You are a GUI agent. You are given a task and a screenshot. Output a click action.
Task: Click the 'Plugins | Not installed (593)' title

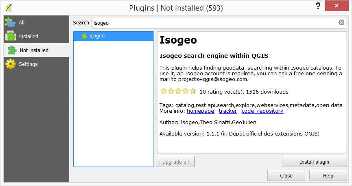coord(176,8)
